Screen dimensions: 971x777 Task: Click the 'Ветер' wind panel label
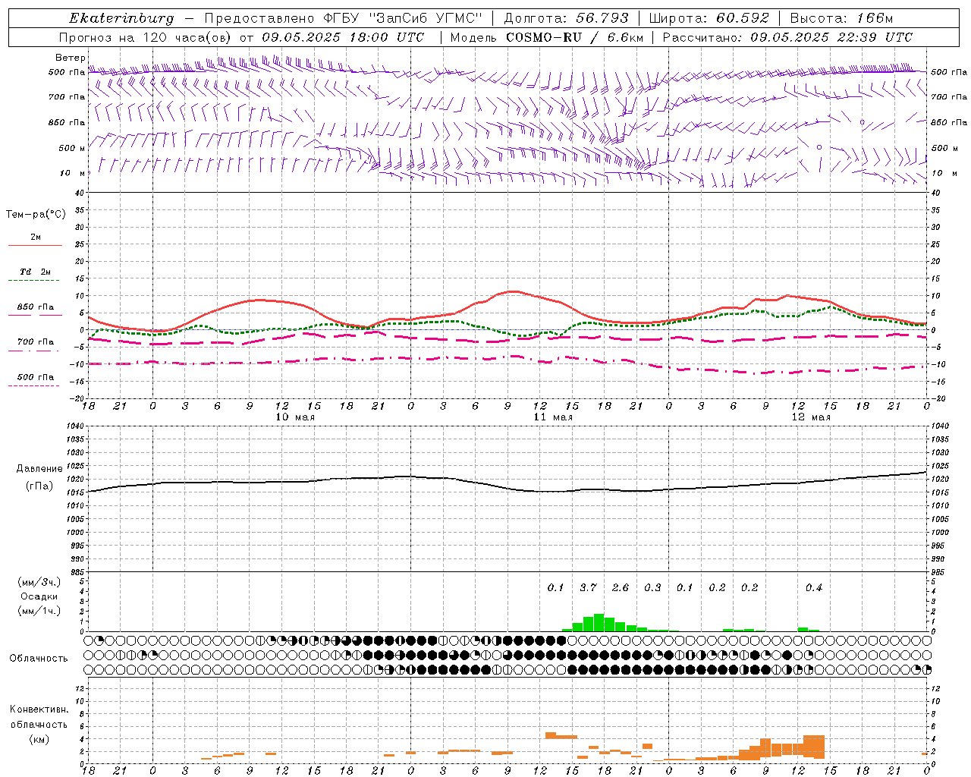[70, 58]
